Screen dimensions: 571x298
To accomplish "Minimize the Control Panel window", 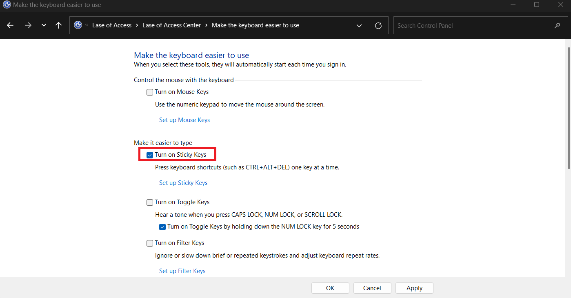I will (x=513, y=4).
